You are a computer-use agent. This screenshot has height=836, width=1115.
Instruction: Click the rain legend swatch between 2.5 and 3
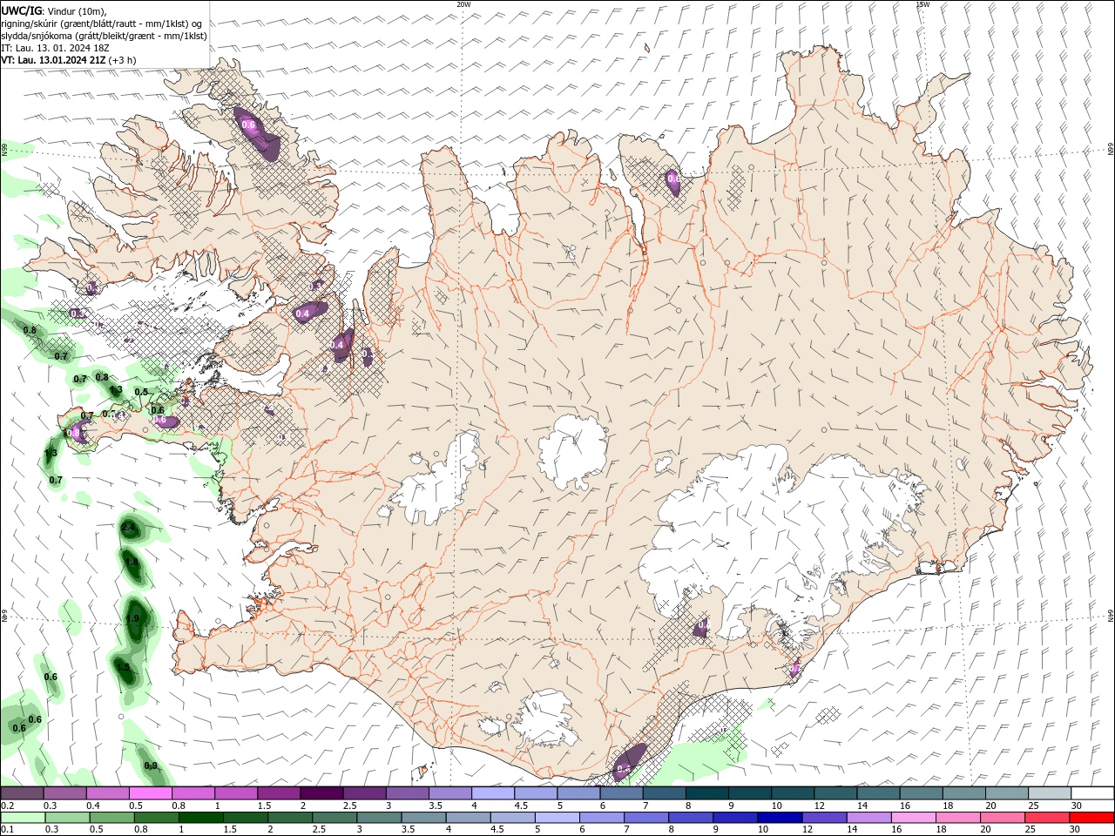[334, 818]
